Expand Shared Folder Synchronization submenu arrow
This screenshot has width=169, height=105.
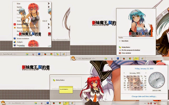pyautogui.click(x=49, y=28)
